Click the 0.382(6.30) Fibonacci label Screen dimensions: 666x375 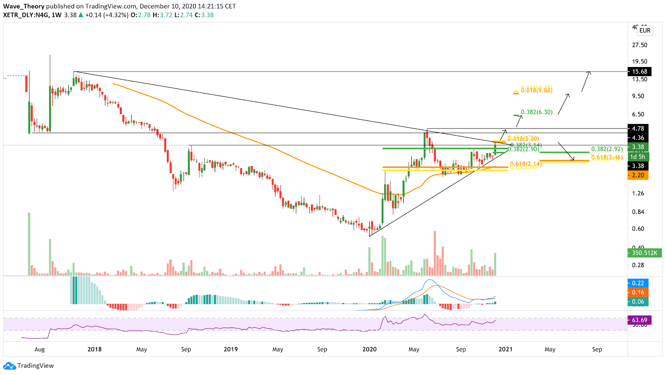[x=537, y=112]
